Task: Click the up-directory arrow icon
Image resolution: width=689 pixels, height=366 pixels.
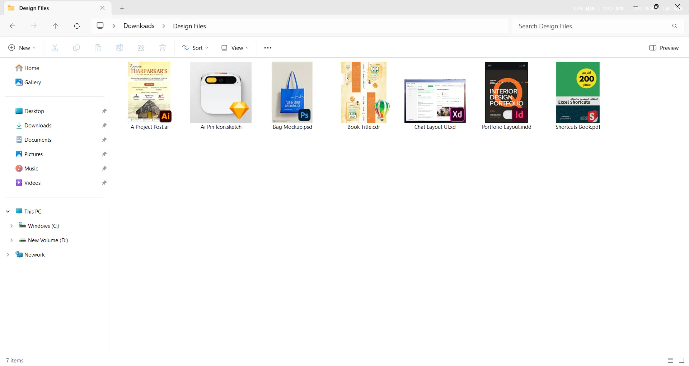Action: pos(55,26)
